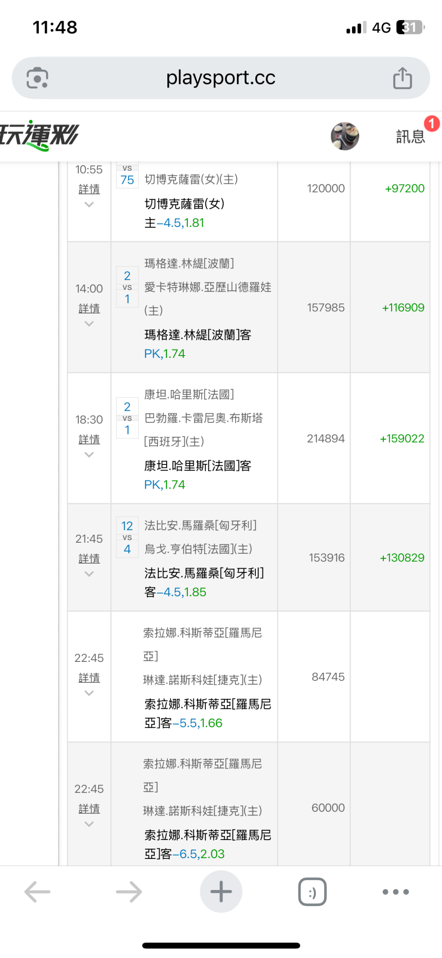Open 訊息 messages with notification badge
Image resolution: width=442 pixels, height=958 pixels.
click(411, 136)
